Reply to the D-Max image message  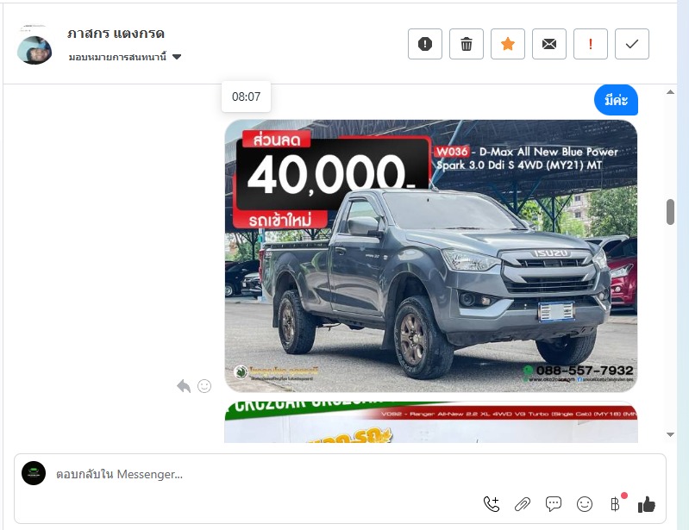(x=184, y=386)
